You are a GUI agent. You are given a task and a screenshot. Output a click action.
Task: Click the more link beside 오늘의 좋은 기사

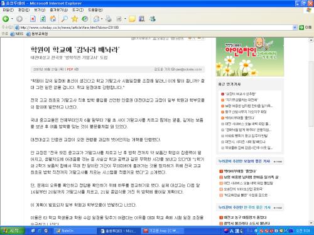[x=278, y=162]
